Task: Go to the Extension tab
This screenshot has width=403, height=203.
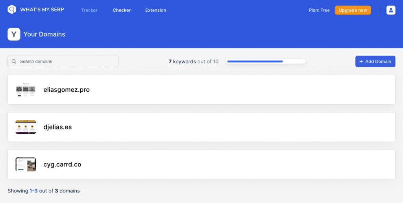Action: [x=155, y=10]
